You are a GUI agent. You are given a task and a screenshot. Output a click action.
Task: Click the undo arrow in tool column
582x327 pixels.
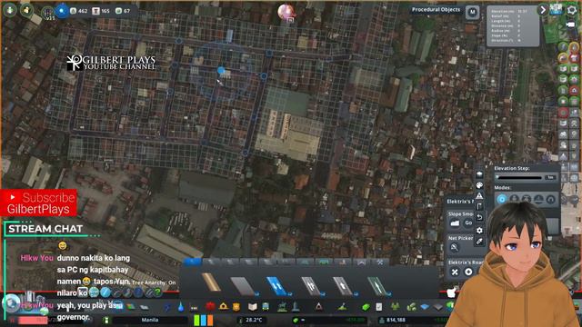pos(479,217)
